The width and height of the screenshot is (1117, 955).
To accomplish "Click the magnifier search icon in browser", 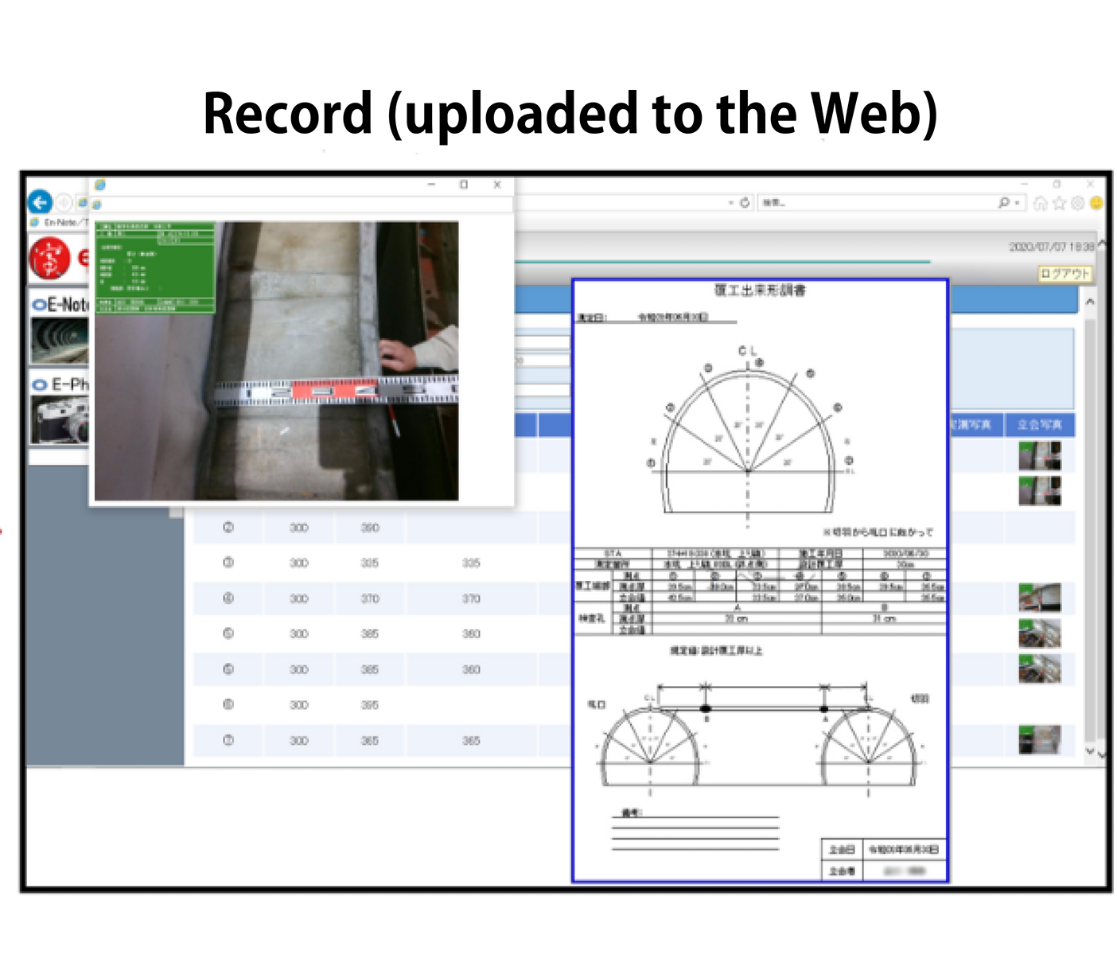I will pyautogui.click(x=1004, y=203).
